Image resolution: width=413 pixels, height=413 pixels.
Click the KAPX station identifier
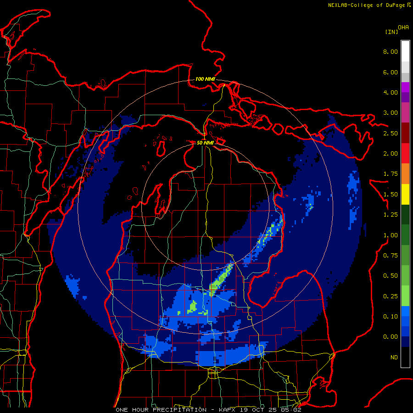coord(228,410)
